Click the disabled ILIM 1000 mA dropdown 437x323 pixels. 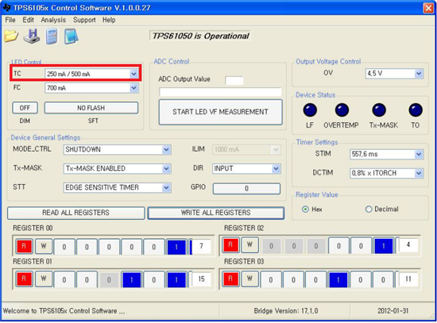[246, 149]
